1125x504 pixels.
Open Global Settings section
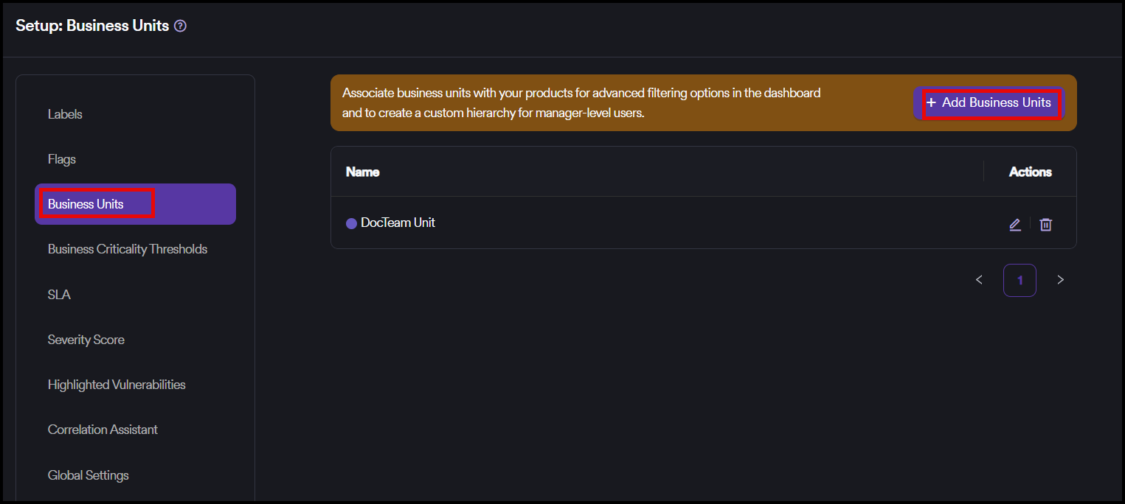click(89, 475)
